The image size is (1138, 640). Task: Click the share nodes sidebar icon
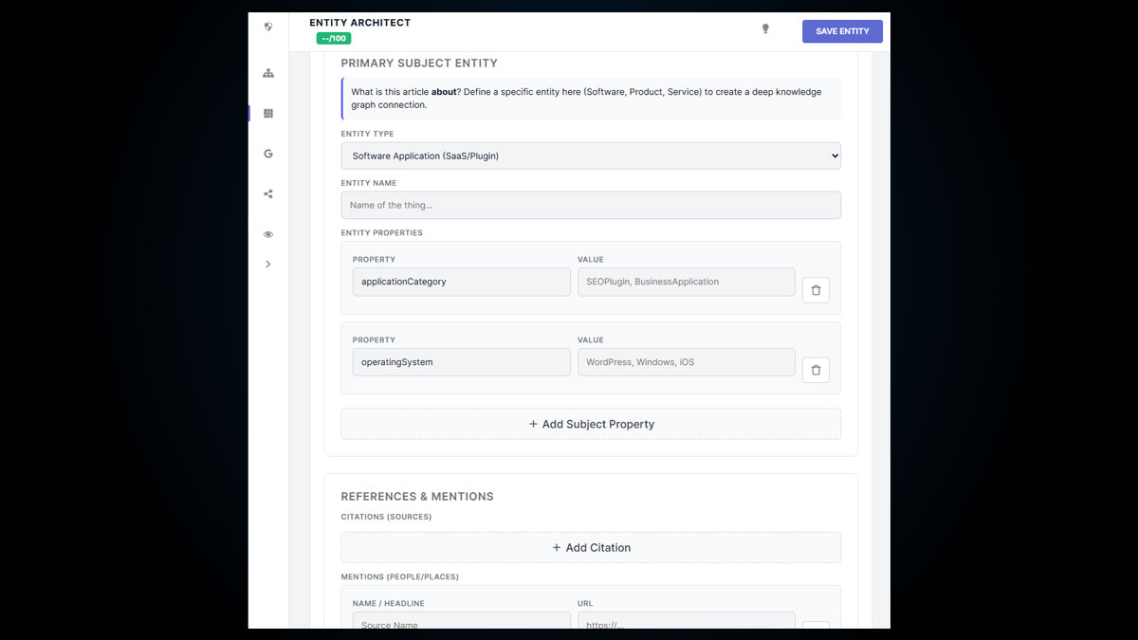(x=268, y=194)
